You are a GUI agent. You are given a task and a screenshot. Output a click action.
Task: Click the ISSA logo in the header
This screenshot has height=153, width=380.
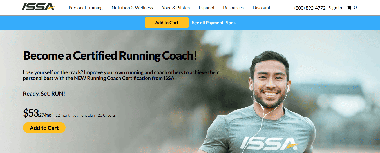pos(38,7)
